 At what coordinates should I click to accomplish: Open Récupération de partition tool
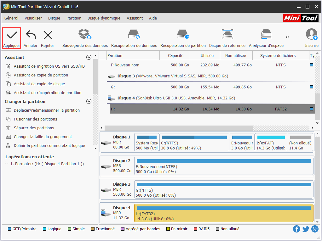pos(183,35)
